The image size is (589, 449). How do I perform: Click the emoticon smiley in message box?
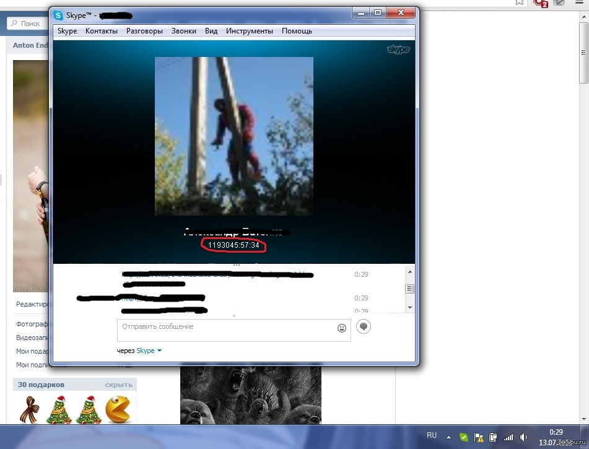[x=342, y=328]
